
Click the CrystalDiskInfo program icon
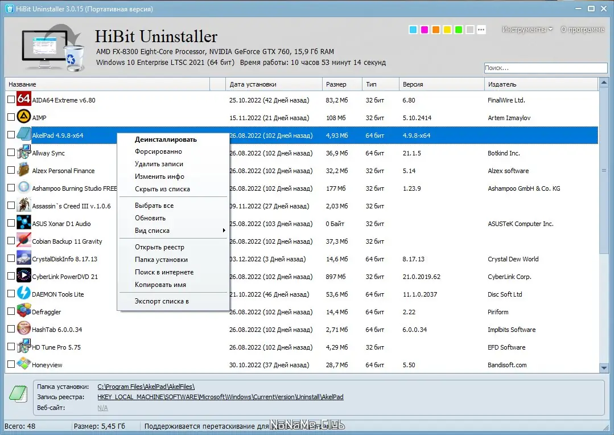23,258
